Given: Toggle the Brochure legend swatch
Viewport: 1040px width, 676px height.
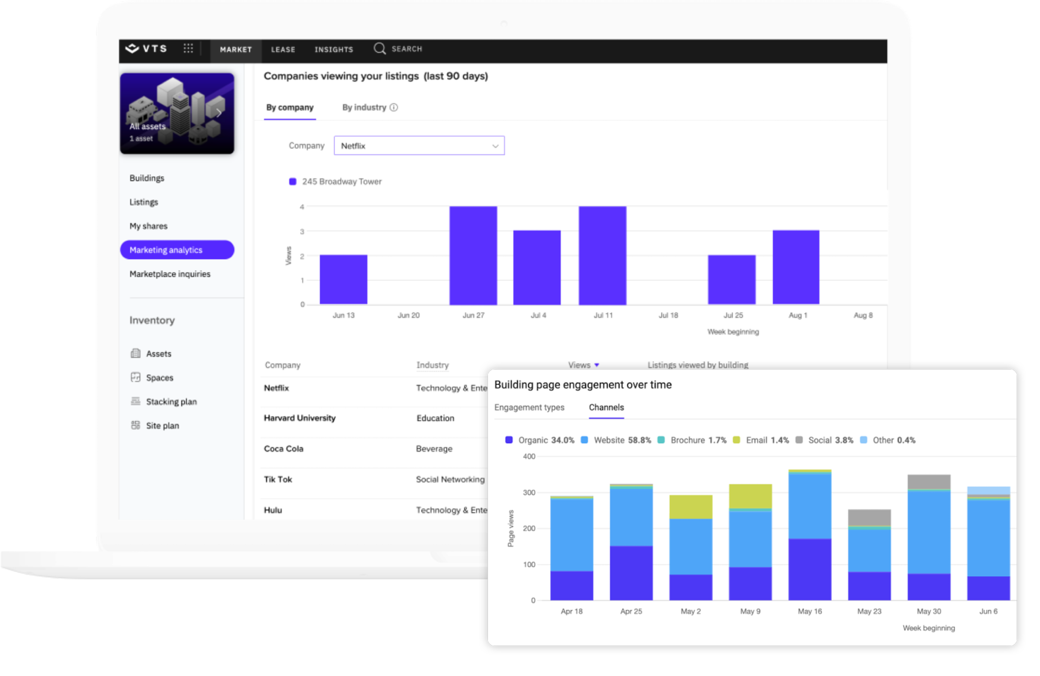Looking at the screenshot, I should coord(661,440).
